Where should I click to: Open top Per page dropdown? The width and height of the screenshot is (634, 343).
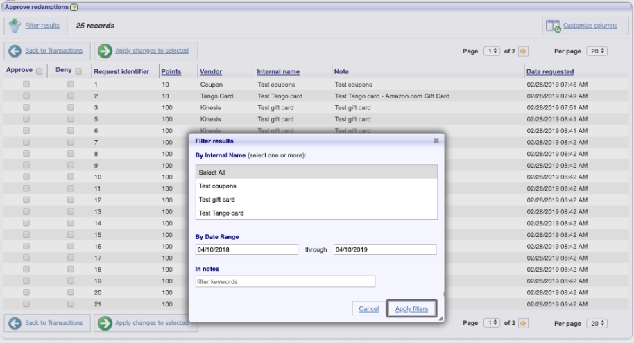point(597,51)
